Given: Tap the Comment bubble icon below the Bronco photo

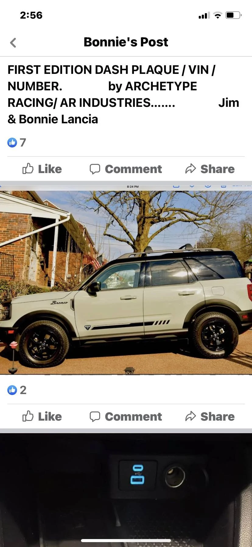Looking at the screenshot, I should coord(95,416).
